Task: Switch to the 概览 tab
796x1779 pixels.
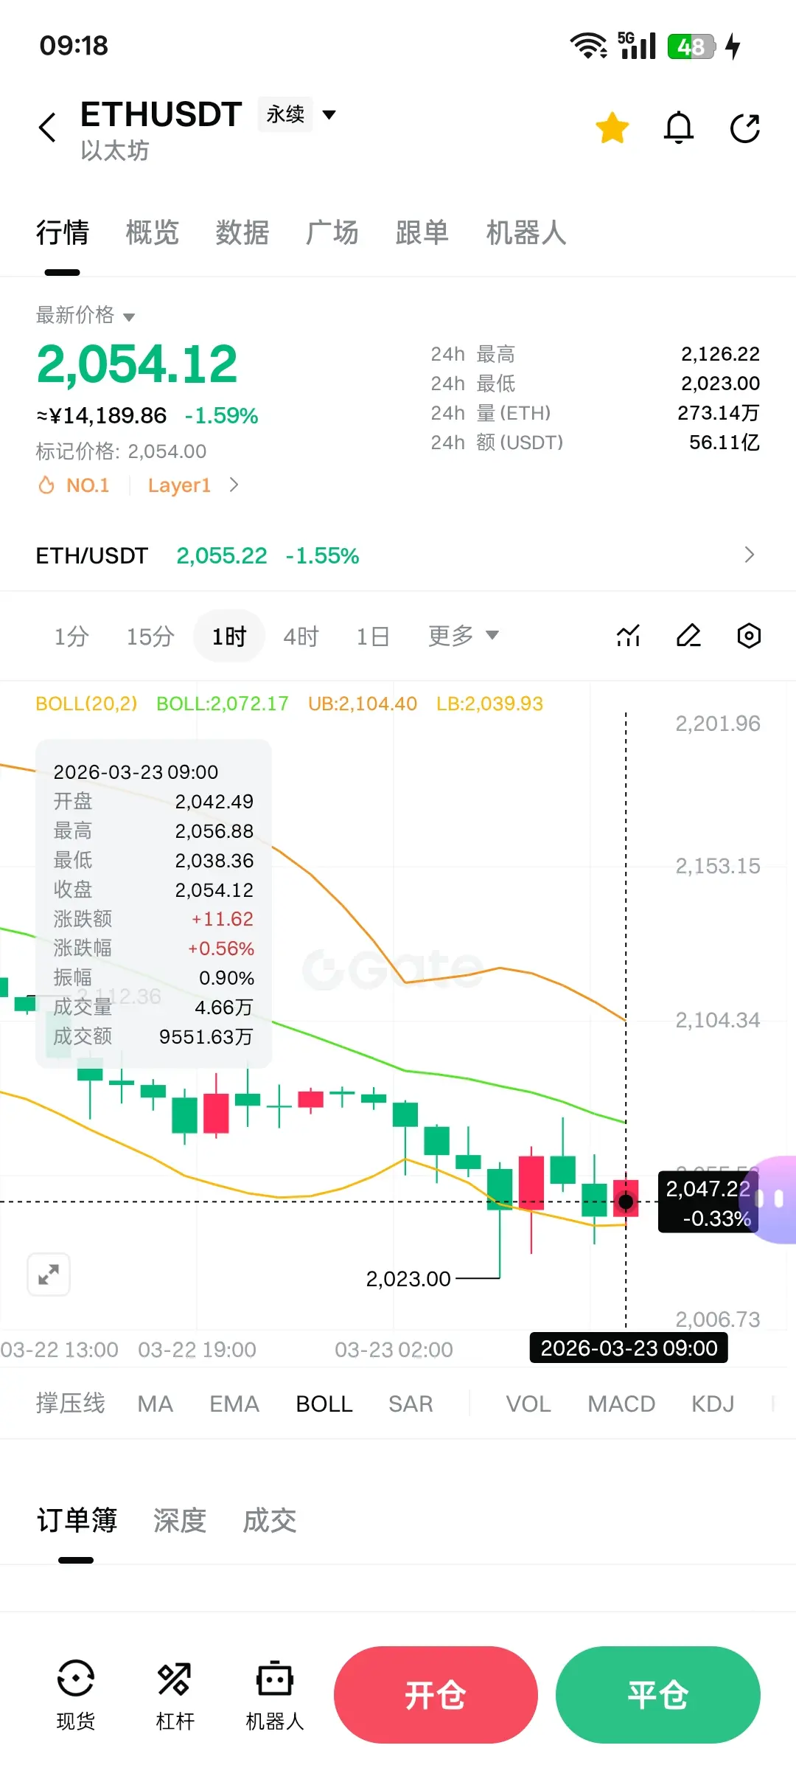Action: [153, 232]
